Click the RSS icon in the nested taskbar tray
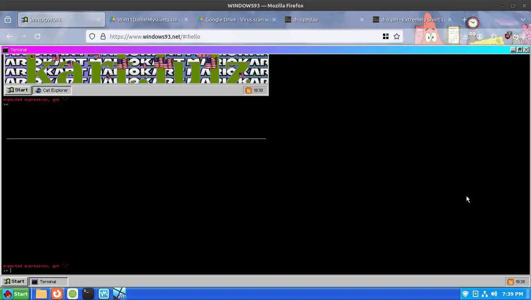Screen dimensions: 531x300 (249, 90)
